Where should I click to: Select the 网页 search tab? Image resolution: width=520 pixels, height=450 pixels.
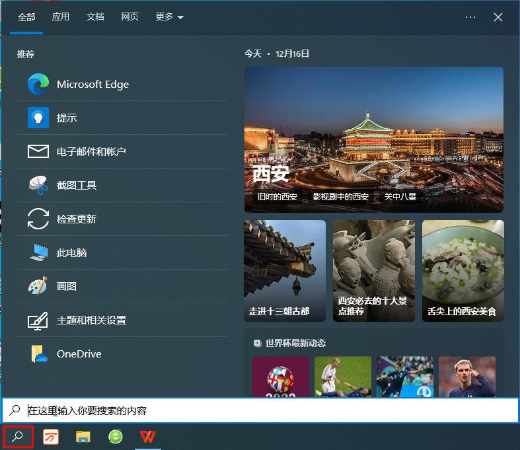point(130,17)
